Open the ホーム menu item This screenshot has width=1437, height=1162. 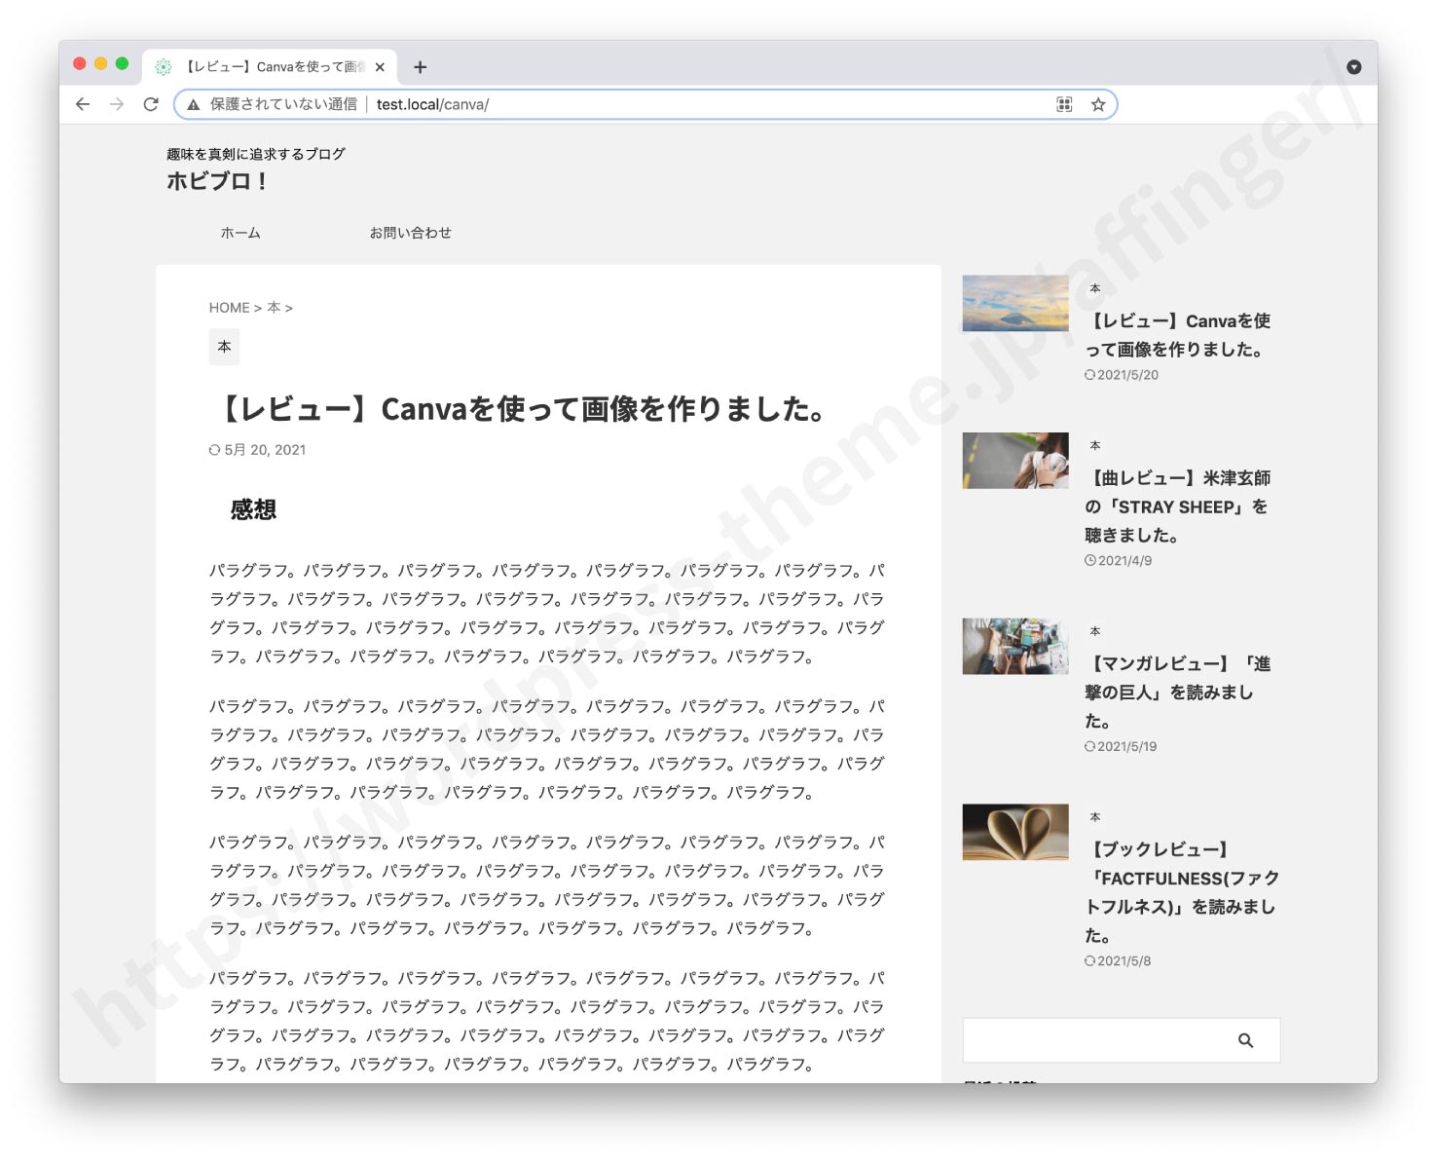tap(240, 233)
